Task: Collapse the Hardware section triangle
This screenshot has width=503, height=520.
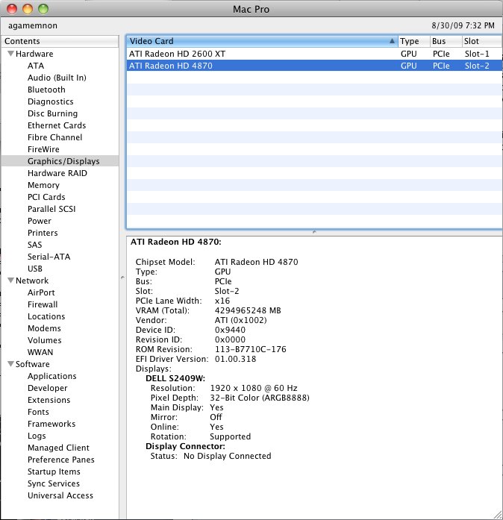Action: 10,54
